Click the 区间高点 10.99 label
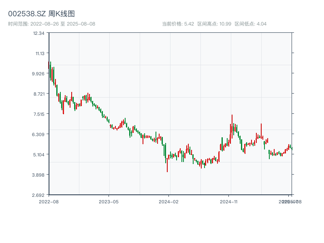 [214, 24]
